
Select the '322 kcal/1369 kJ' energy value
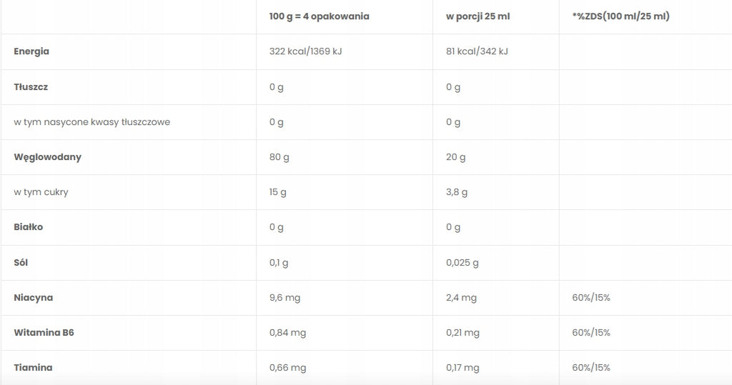click(x=305, y=51)
